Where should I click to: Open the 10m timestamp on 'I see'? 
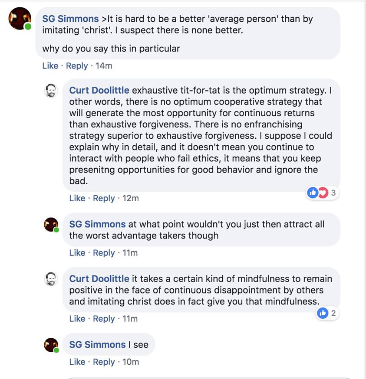point(131,362)
